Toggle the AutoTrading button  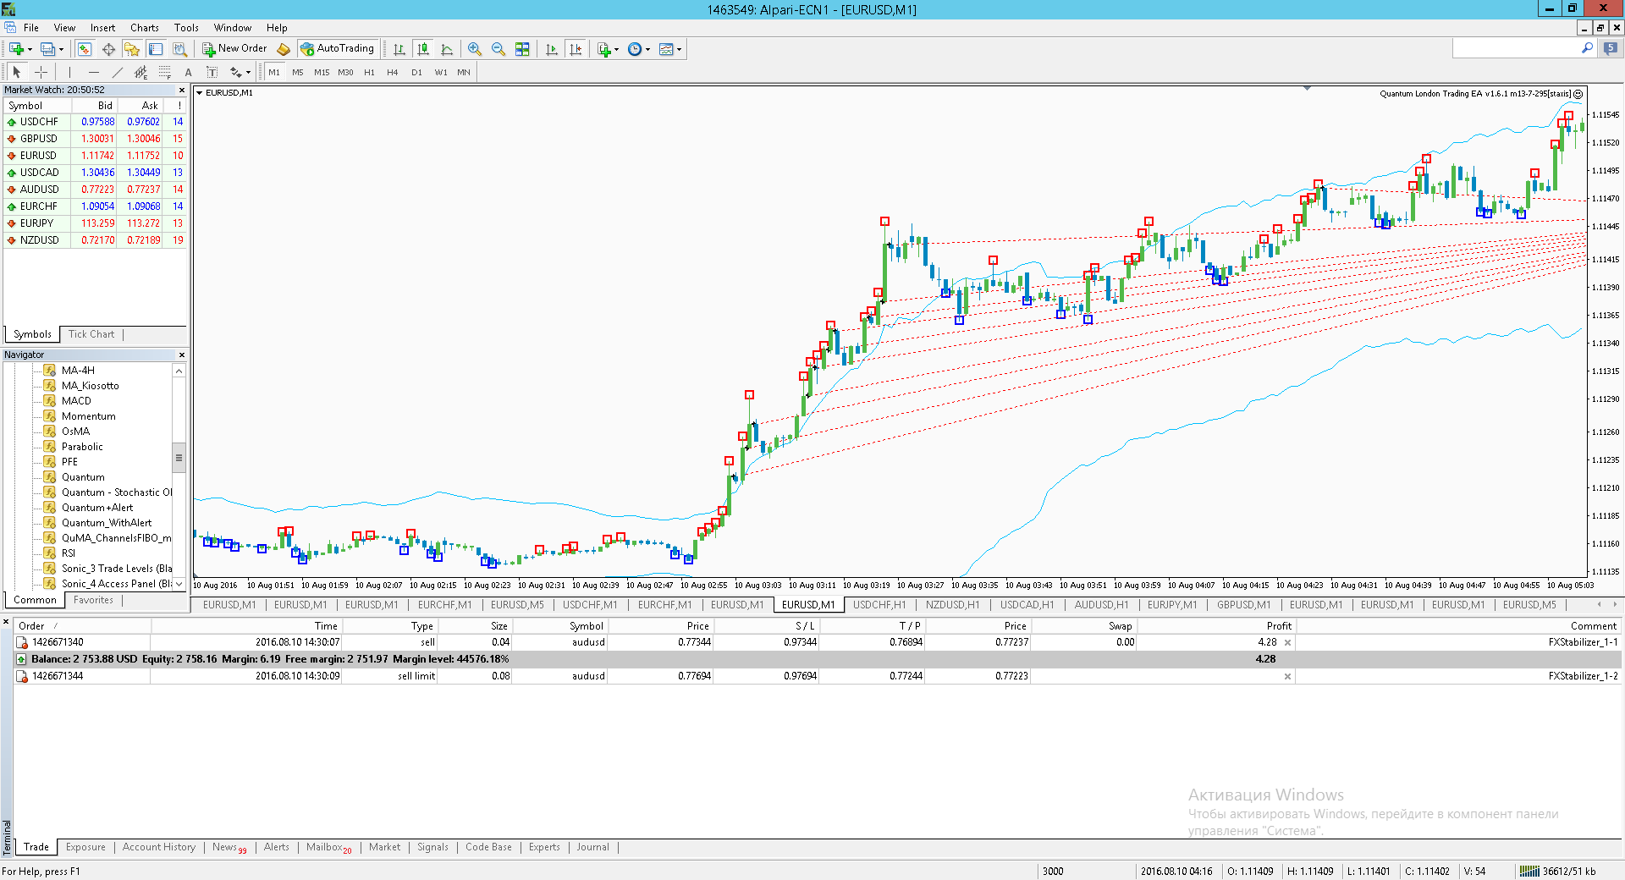pyautogui.click(x=338, y=49)
